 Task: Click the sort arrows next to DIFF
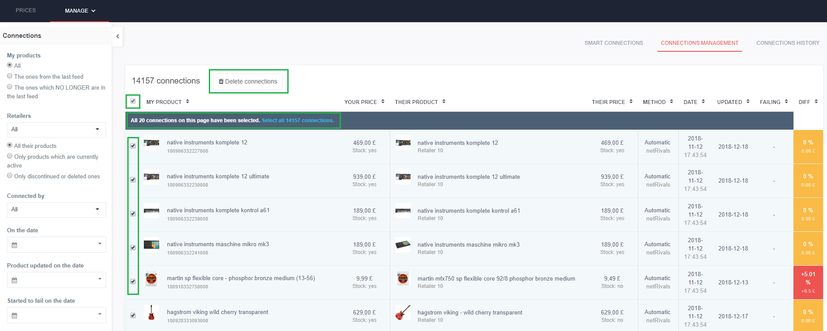(816, 101)
